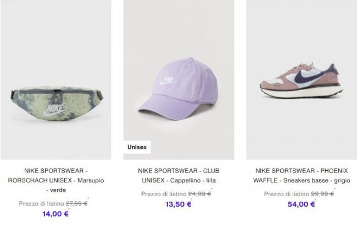This screenshot has width=357, height=233.
Task: Click the 14,00 € sale price
Action: point(55,214)
